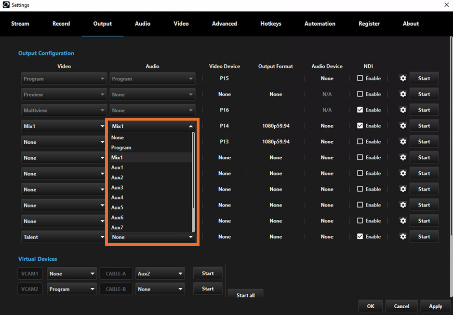Open the Hotkeys tab

coord(270,23)
